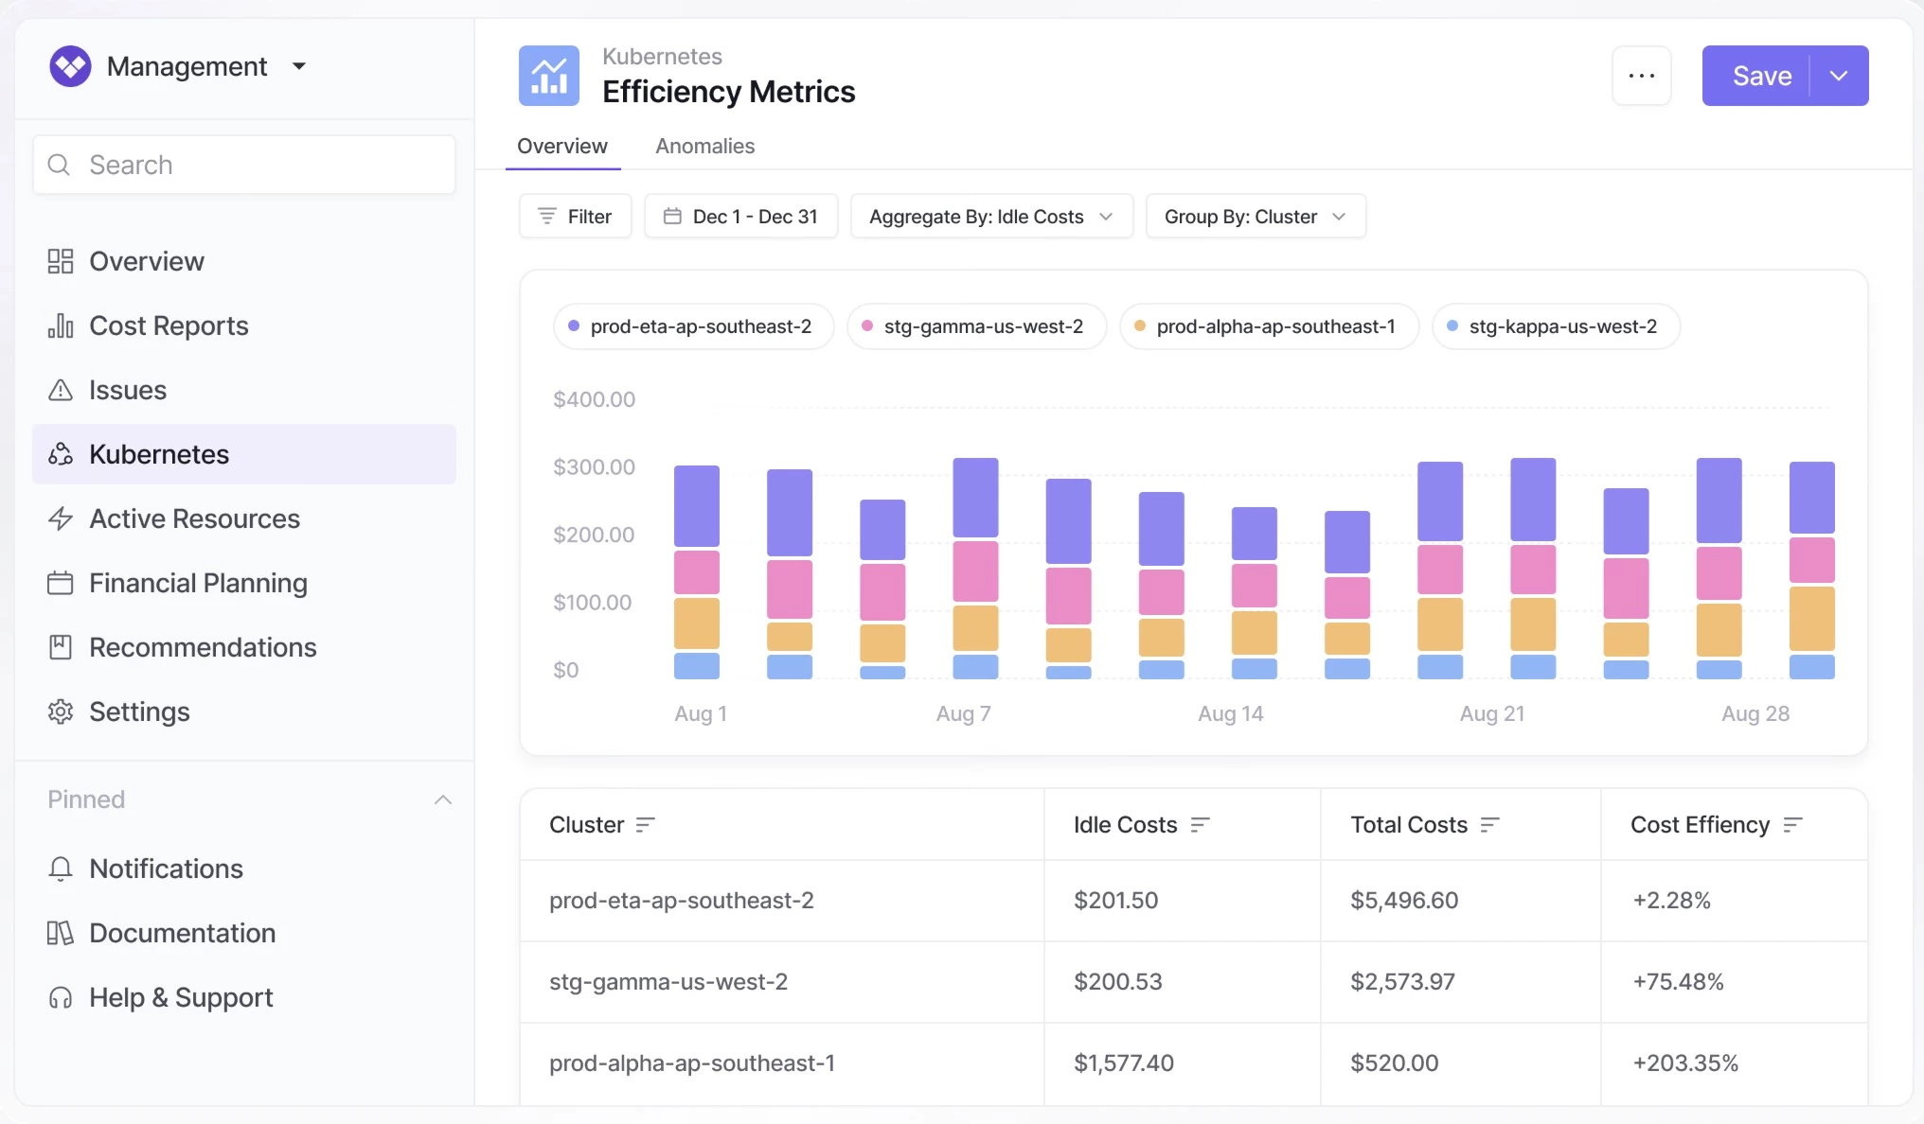Click the Filter button

click(575, 217)
